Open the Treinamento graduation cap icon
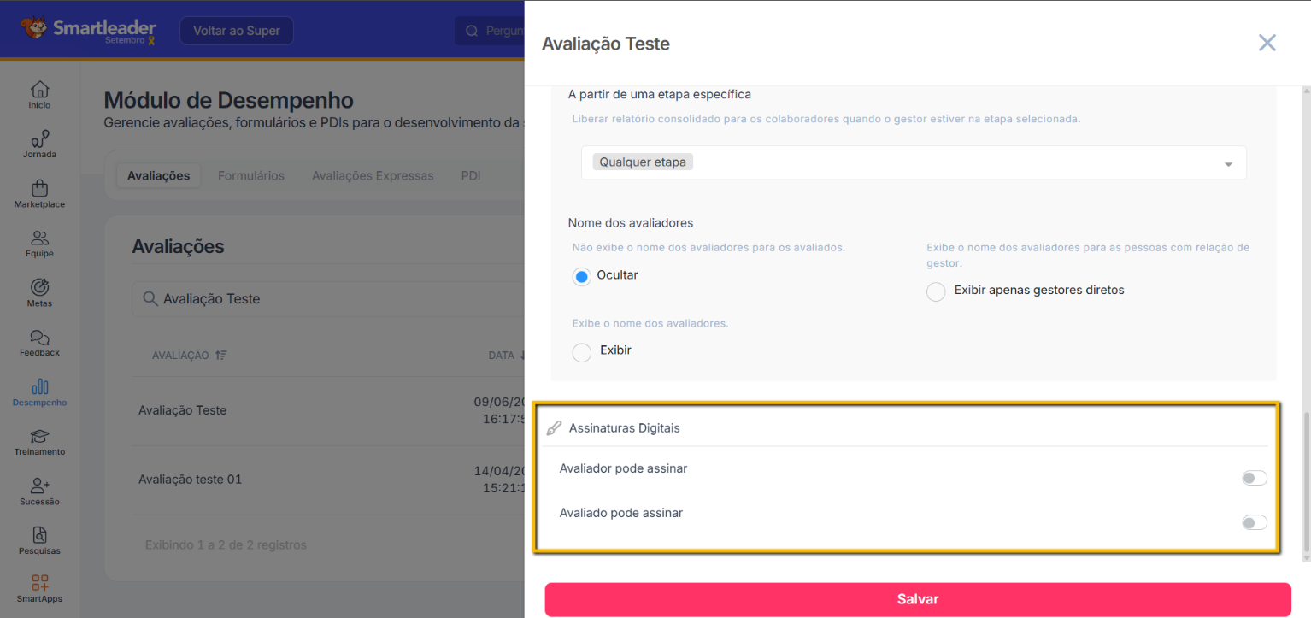This screenshot has width=1311, height=618. [39, 437]
